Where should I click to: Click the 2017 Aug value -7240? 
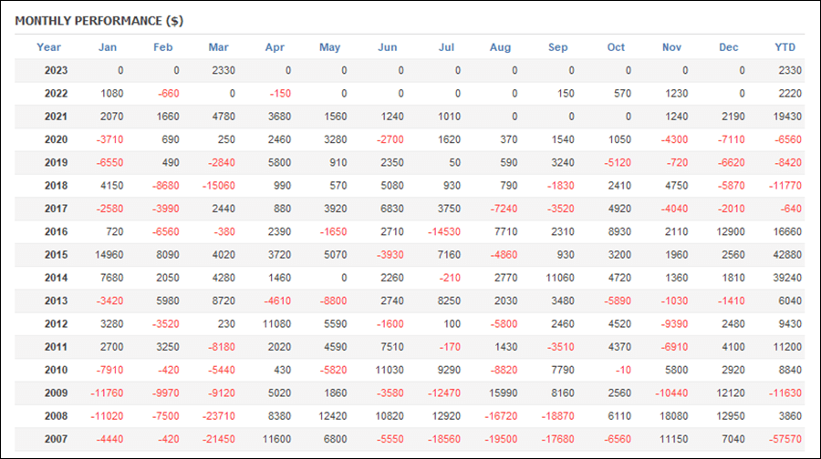[504, 209]
